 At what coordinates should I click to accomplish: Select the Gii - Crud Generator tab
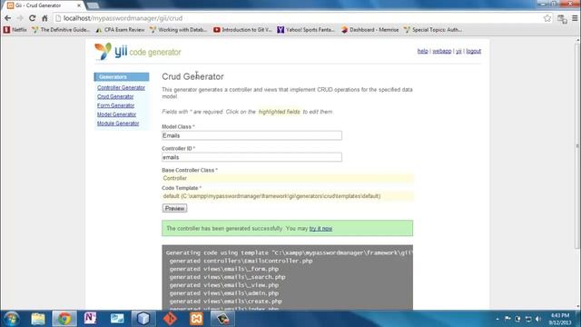pos(44,5)
